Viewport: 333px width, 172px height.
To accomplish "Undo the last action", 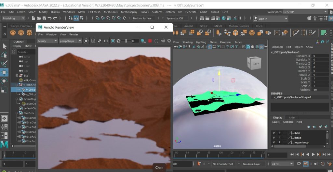I will pyautogui.click(x=49, y=18).
